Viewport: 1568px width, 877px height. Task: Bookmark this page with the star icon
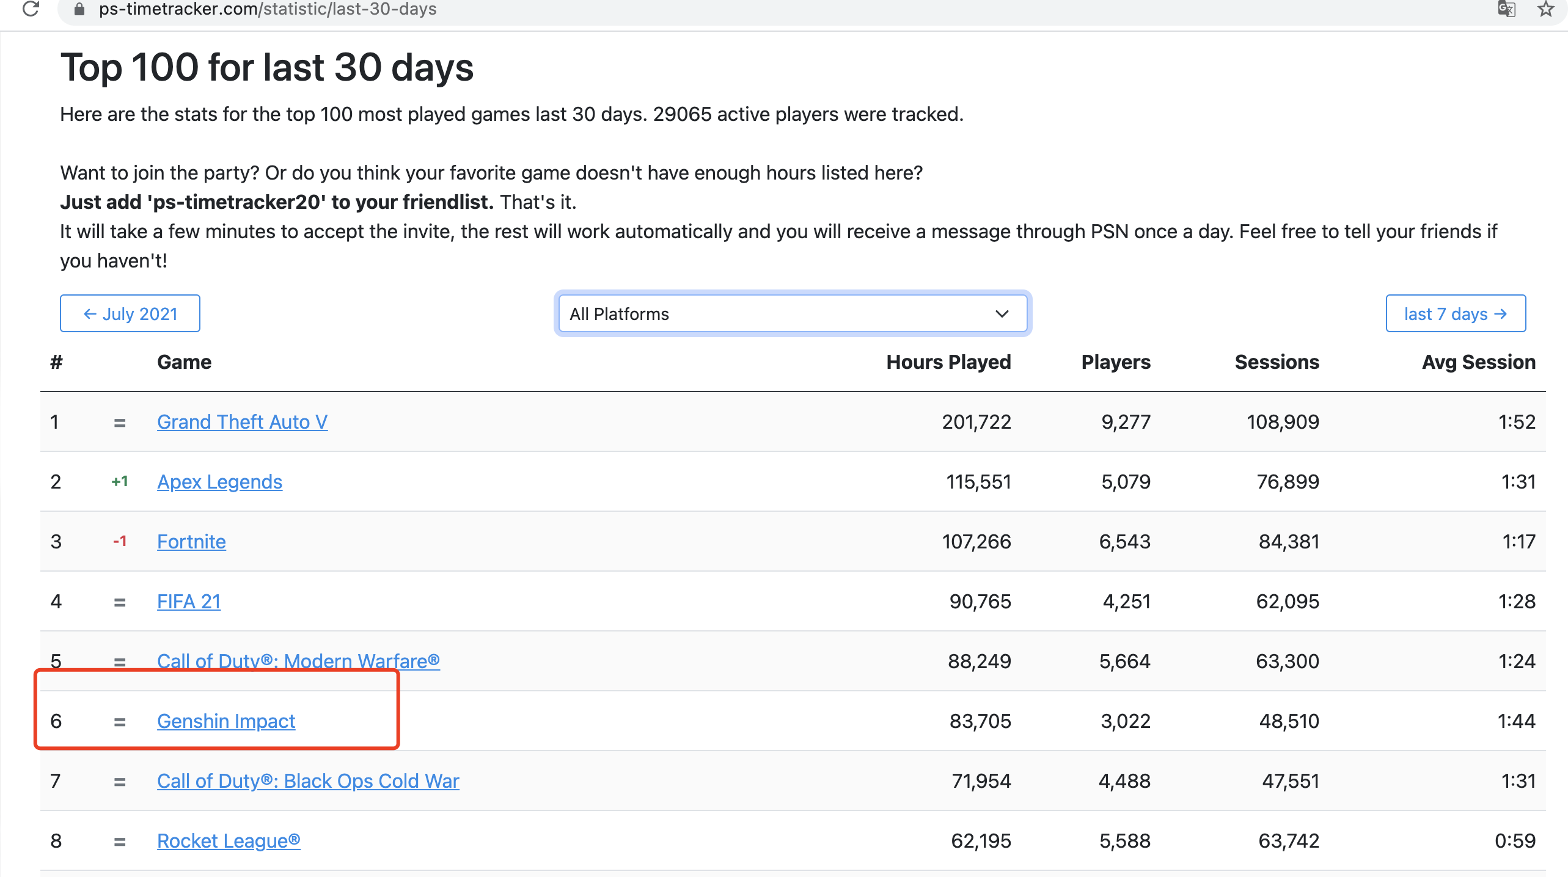coord(1545,9)
